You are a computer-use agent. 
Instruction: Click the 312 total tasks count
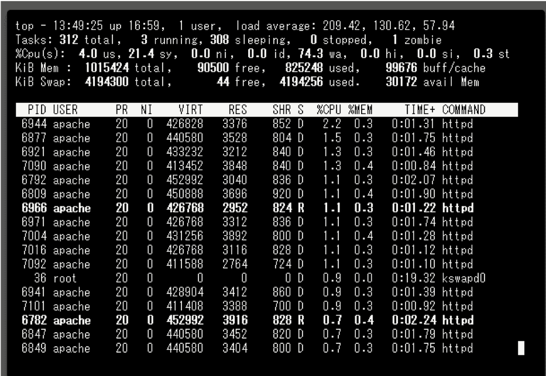(68, 40)
